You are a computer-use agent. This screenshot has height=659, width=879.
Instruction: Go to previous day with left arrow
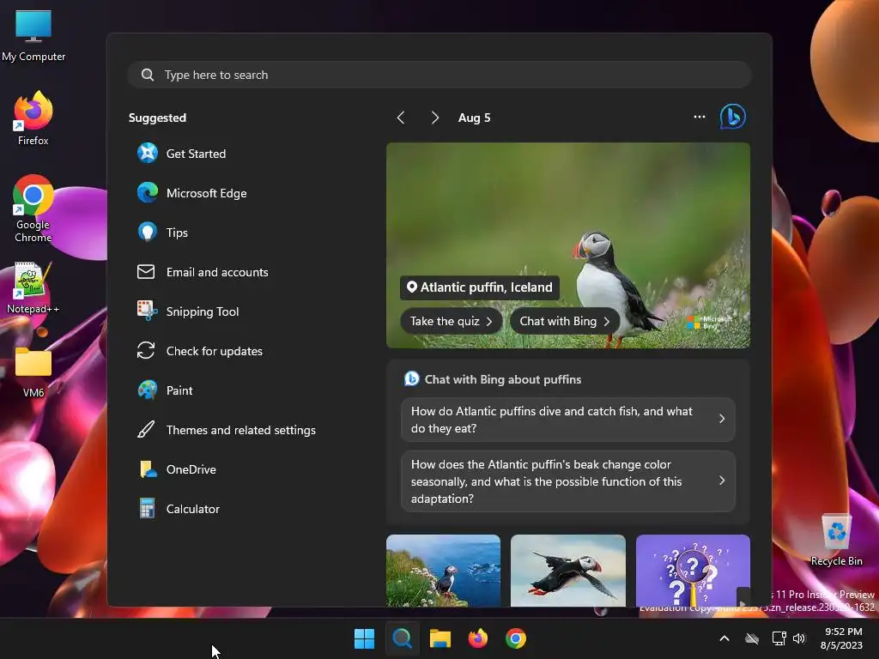pyautogui.click(x=401, y=118)
